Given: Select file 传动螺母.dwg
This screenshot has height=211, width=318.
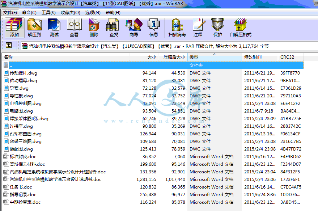Looking at the screenshot, I should (24, 81).
